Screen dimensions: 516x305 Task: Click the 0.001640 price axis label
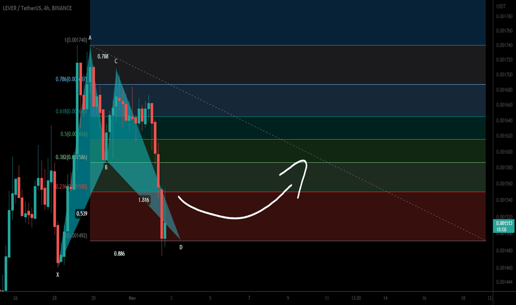[504, 120]
